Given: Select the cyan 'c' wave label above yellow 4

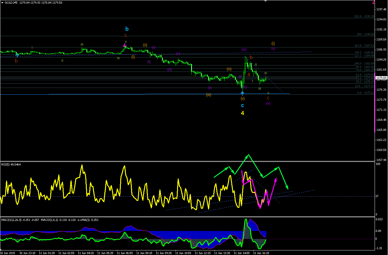Looking at the screenshot, I should point(243,106).
